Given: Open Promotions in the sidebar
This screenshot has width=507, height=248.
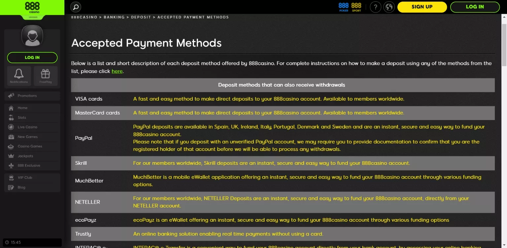Looking at the screenshot, I should click(x=27, y=96).
